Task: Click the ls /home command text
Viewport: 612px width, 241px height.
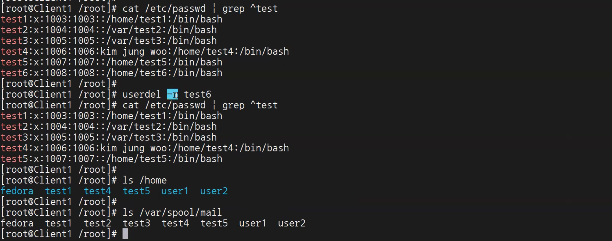Action: tap(144, 180)
